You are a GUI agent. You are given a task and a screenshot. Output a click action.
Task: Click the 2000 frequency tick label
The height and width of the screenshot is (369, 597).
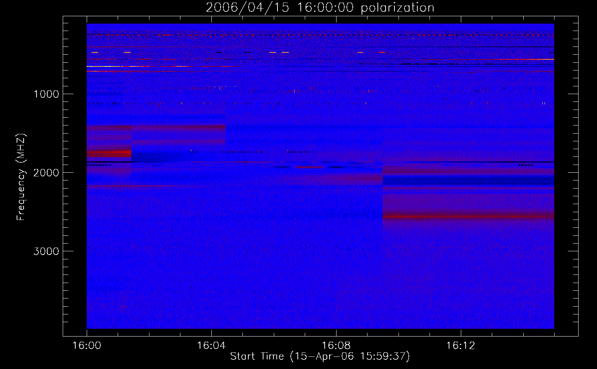[x=46, y=173]
